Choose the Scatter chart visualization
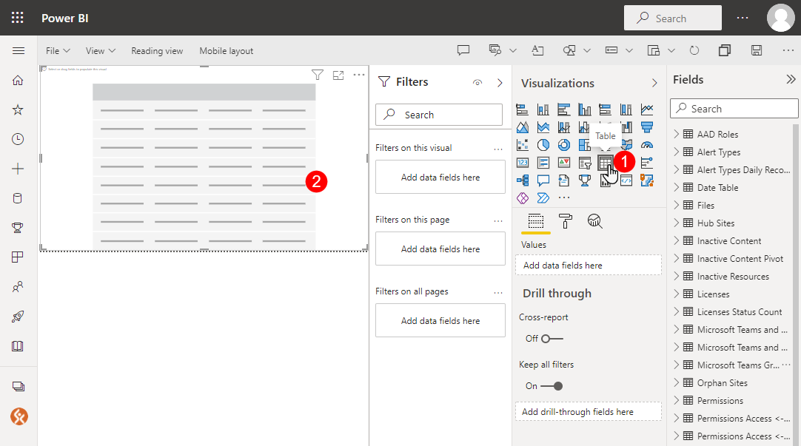Viewport: 801px width, 446px height. tap(522, 145)
